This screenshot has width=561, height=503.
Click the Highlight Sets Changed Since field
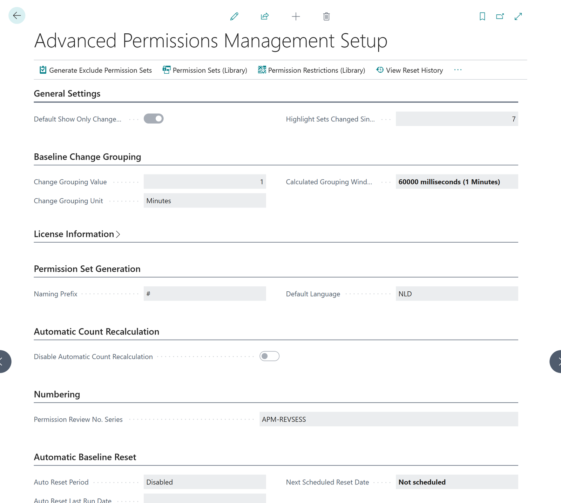pyautogui.click(x=457, y=119)
